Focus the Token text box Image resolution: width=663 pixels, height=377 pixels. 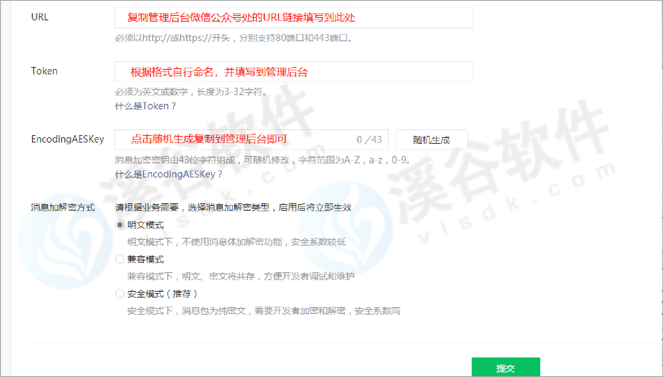(x=293, y=71)
